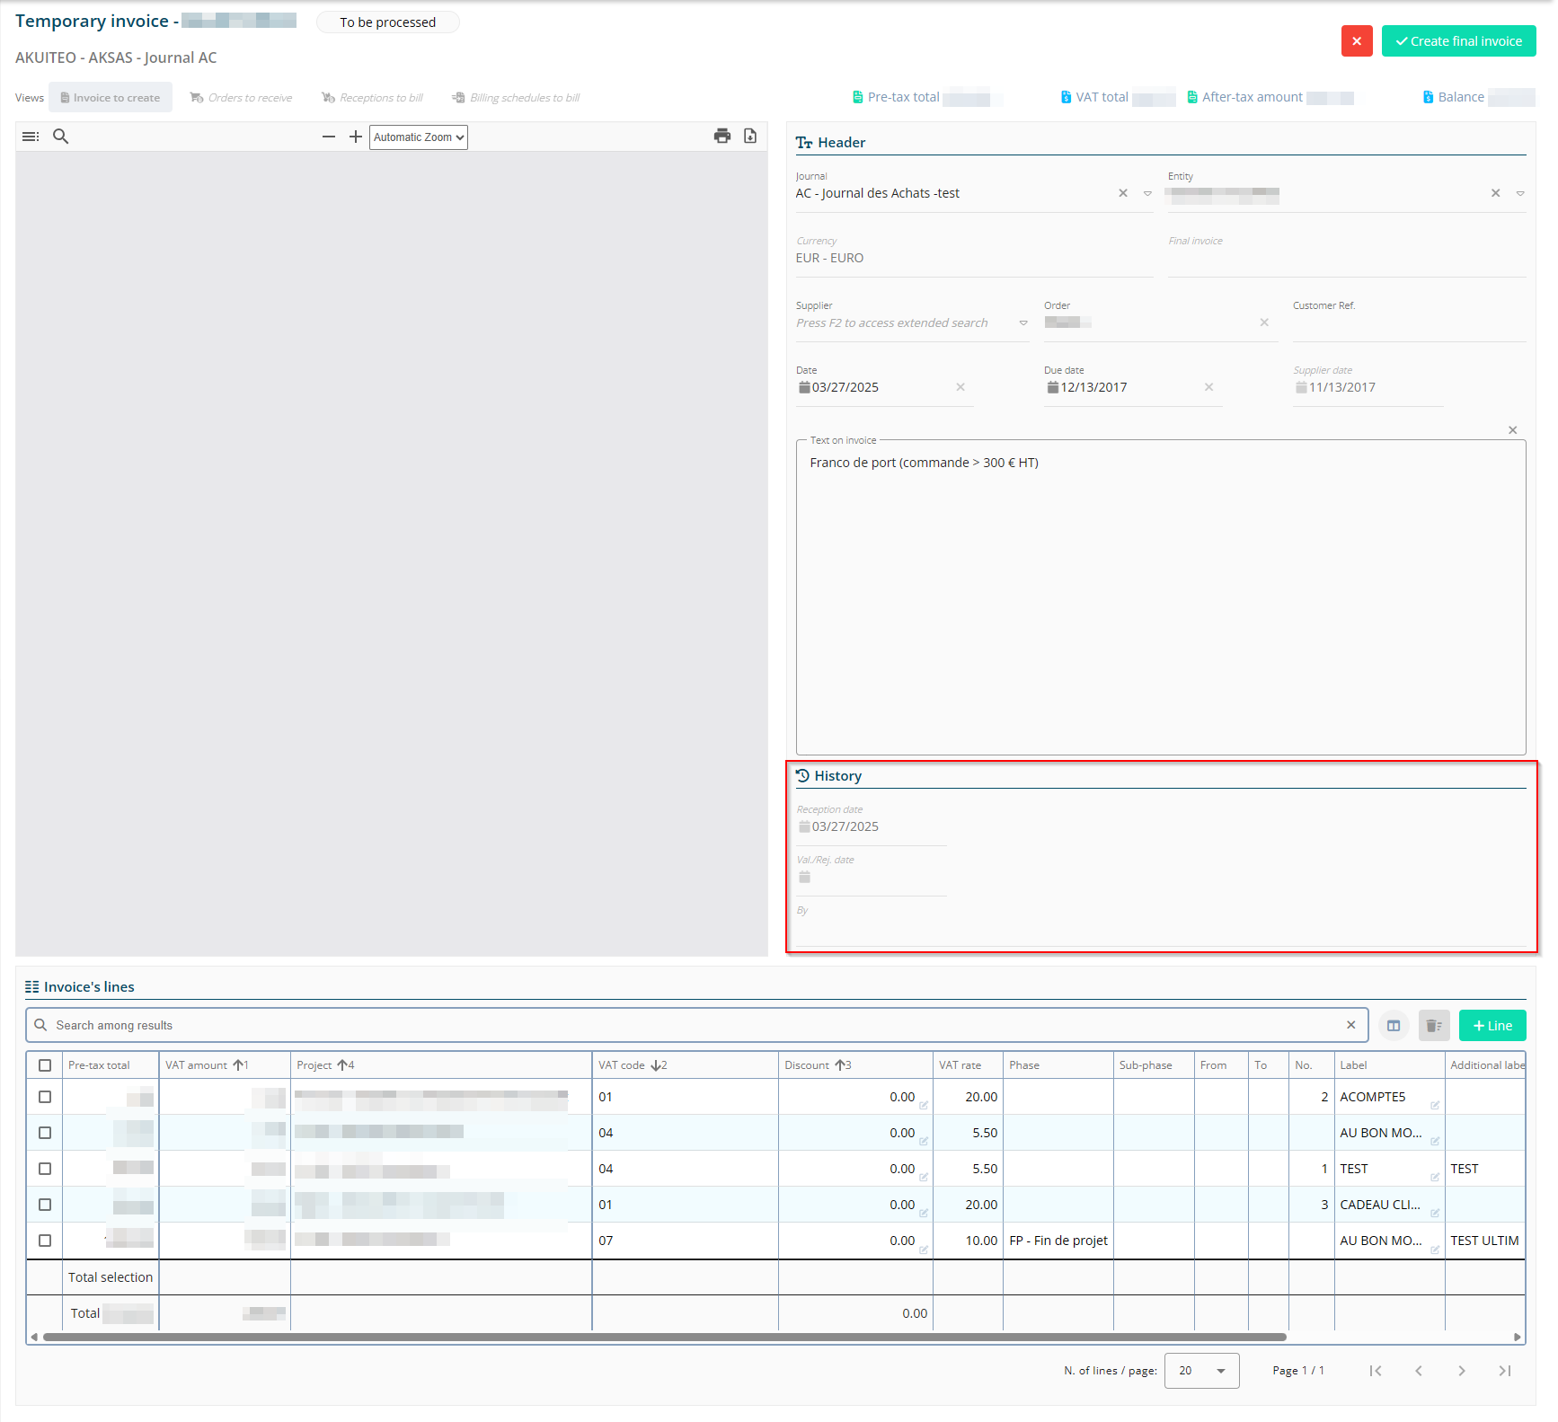The width and height of the screenshot is (1558, 1422).
Task: Switch to Receptions to bill view
Action: 373,98
